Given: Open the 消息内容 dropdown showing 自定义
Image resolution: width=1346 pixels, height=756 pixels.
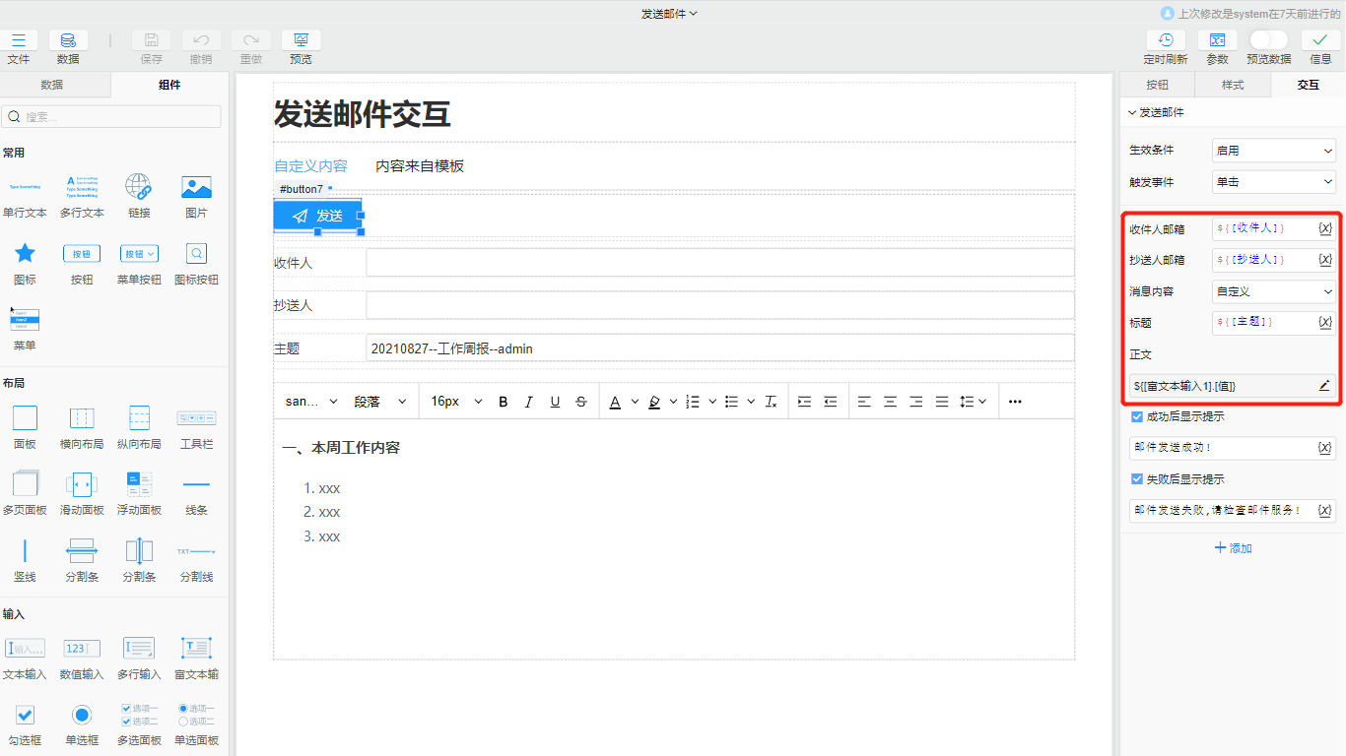Looking at the screenshot, I should [x=1273, y=291].
